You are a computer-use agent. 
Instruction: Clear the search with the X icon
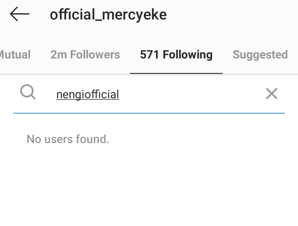click(x=272, y=94)
